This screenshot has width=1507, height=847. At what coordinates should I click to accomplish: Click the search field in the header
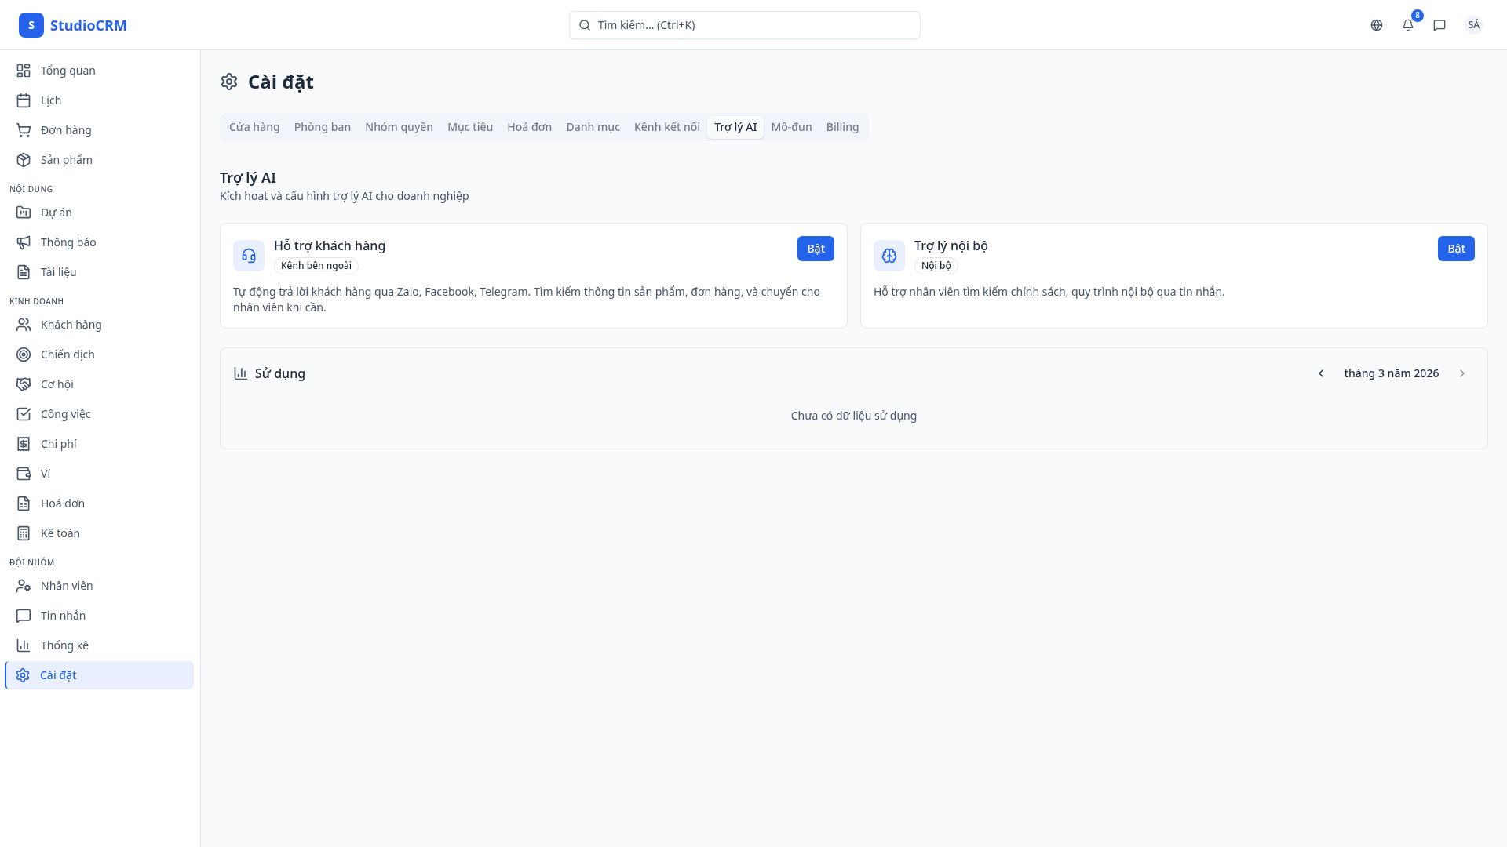click(744, 24)
